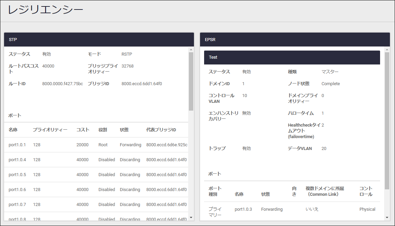Click the 代表ブリッジID column header

tap(161, 130)
